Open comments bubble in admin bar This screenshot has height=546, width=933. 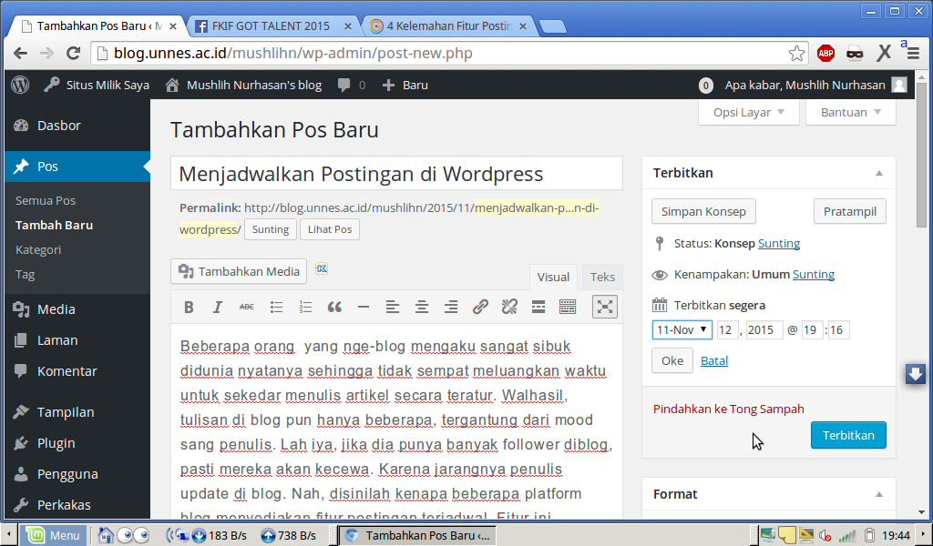pyautogui.click(x=351, y=85)
